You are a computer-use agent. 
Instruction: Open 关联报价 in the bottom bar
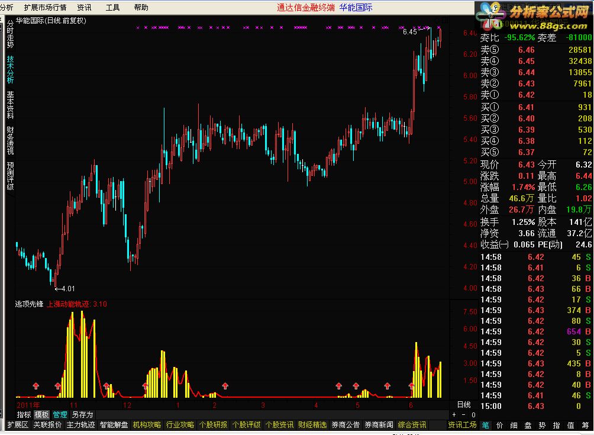coord(47,425)
